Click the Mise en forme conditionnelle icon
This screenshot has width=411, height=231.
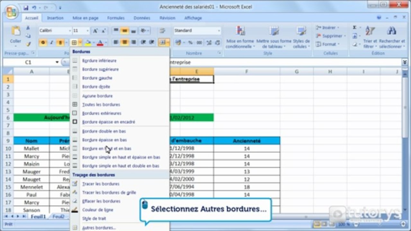[x=240, y=31]
